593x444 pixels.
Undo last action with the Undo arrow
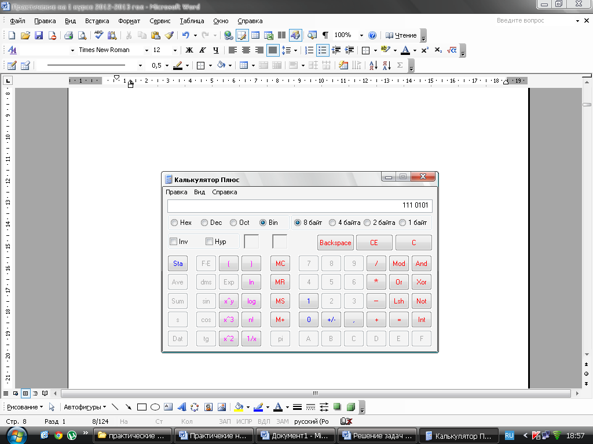coord(185,35)
